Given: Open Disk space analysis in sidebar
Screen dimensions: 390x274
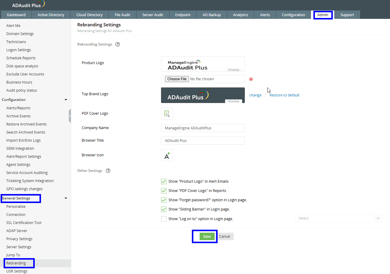Looking at the screenshot, I should tap(22, 66).
